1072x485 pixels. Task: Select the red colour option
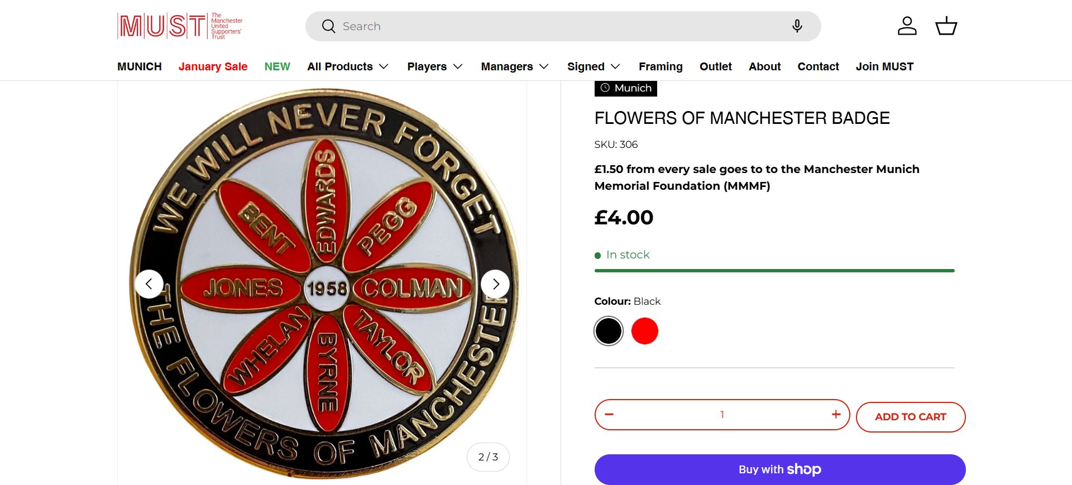coord(645,331)
